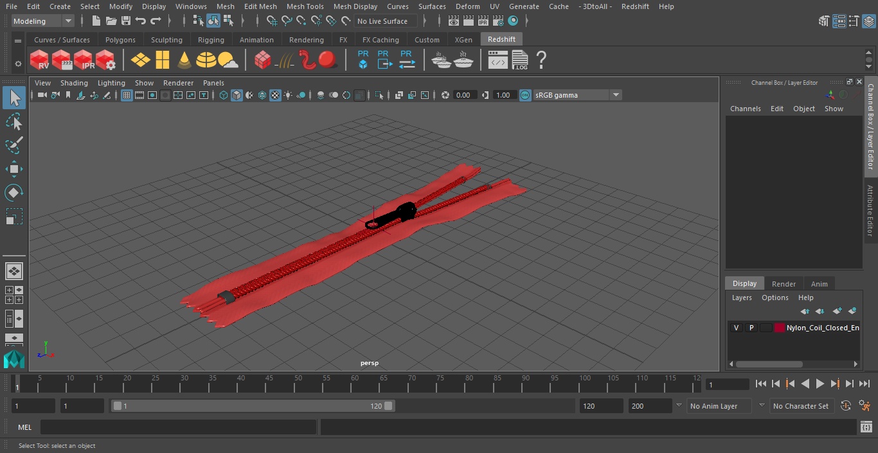Open Options menu in Layer Editor
878x453 pixels.
pos(775,298)
